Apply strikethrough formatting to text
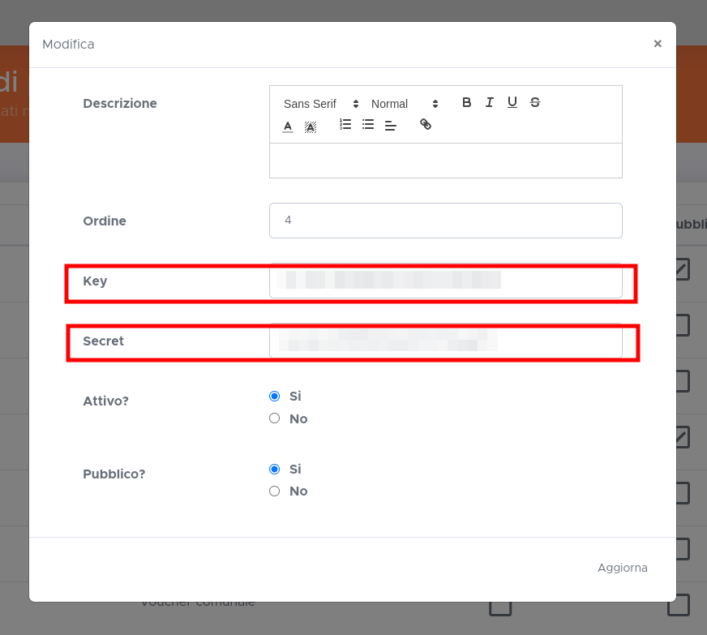 (x=535, y=102)
